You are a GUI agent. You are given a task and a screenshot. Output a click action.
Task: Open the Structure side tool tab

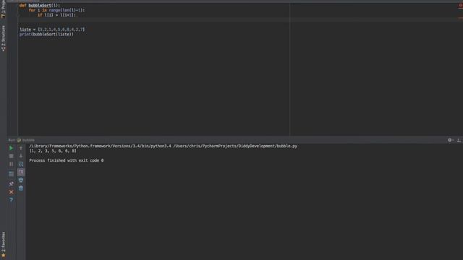click(3, 38)
